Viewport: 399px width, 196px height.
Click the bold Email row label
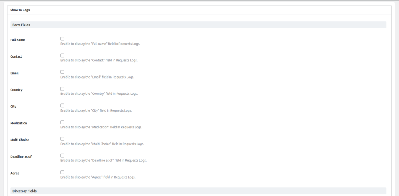point(14,73)
